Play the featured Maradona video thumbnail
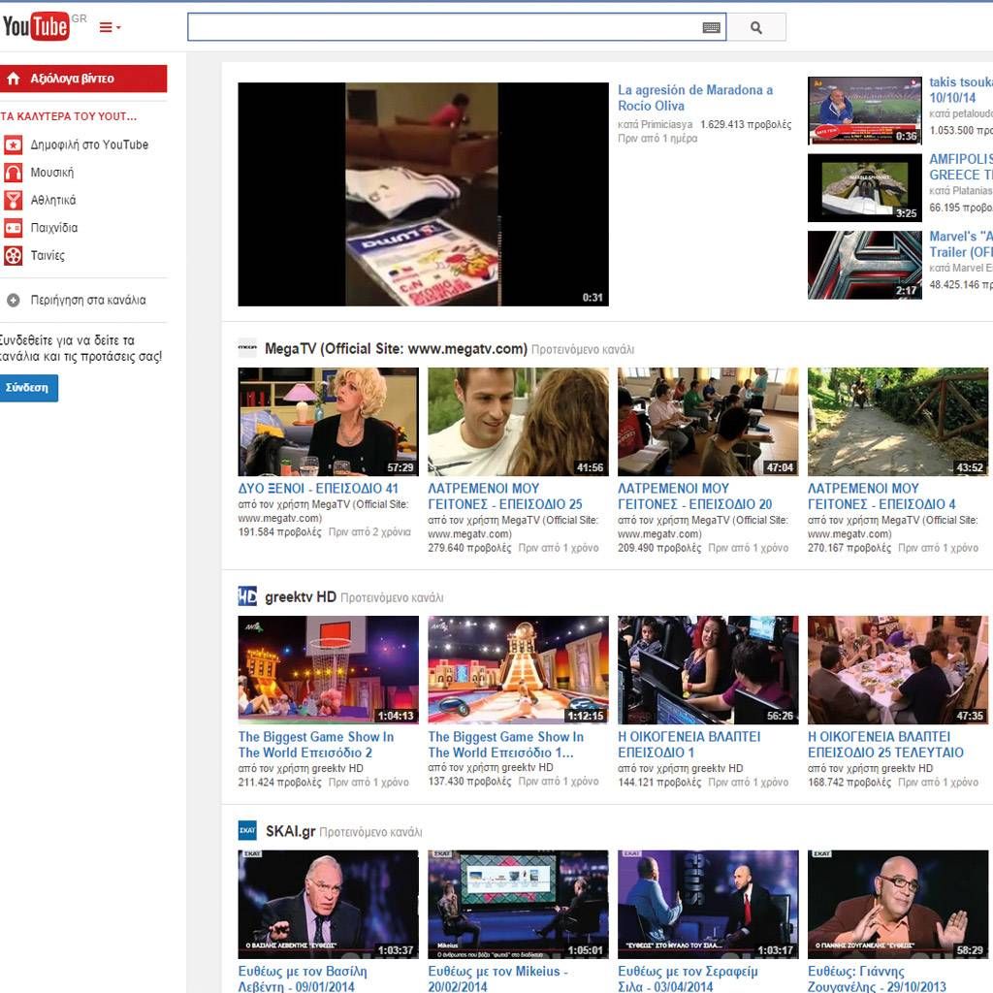993x993 pixels. coord(423,194)
